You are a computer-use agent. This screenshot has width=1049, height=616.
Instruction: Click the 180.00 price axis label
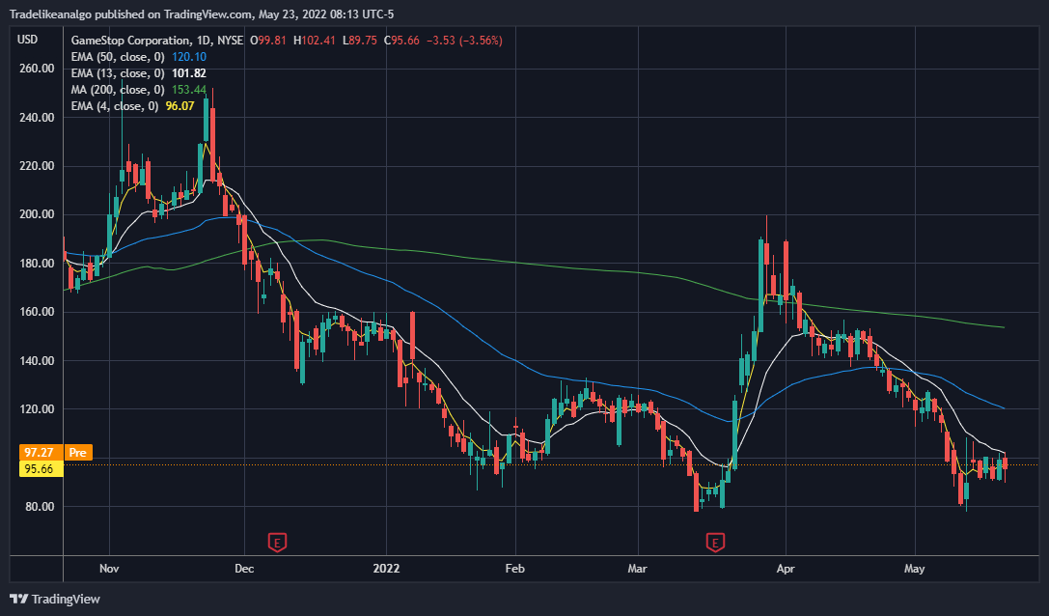tap(39, 264)
